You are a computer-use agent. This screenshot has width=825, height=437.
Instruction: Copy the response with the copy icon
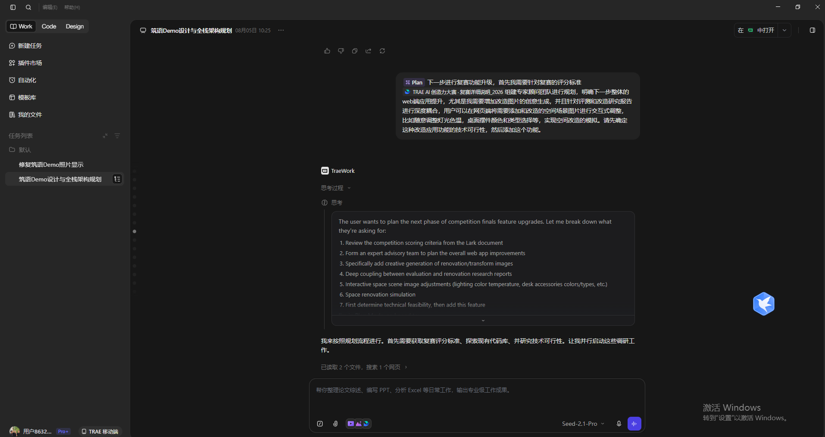[355, 51]
